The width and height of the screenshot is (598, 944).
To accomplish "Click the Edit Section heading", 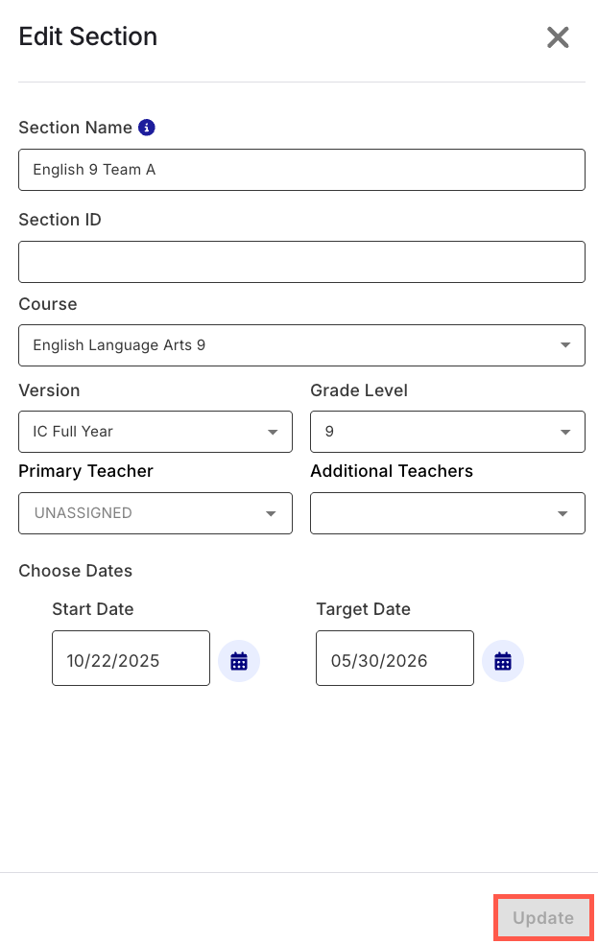I will coord(88,37).
